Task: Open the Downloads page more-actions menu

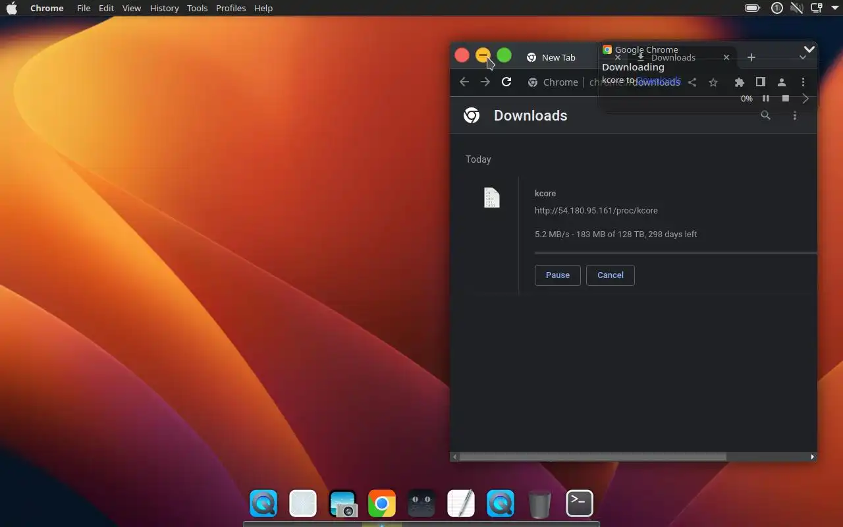Action: point(795,115)
